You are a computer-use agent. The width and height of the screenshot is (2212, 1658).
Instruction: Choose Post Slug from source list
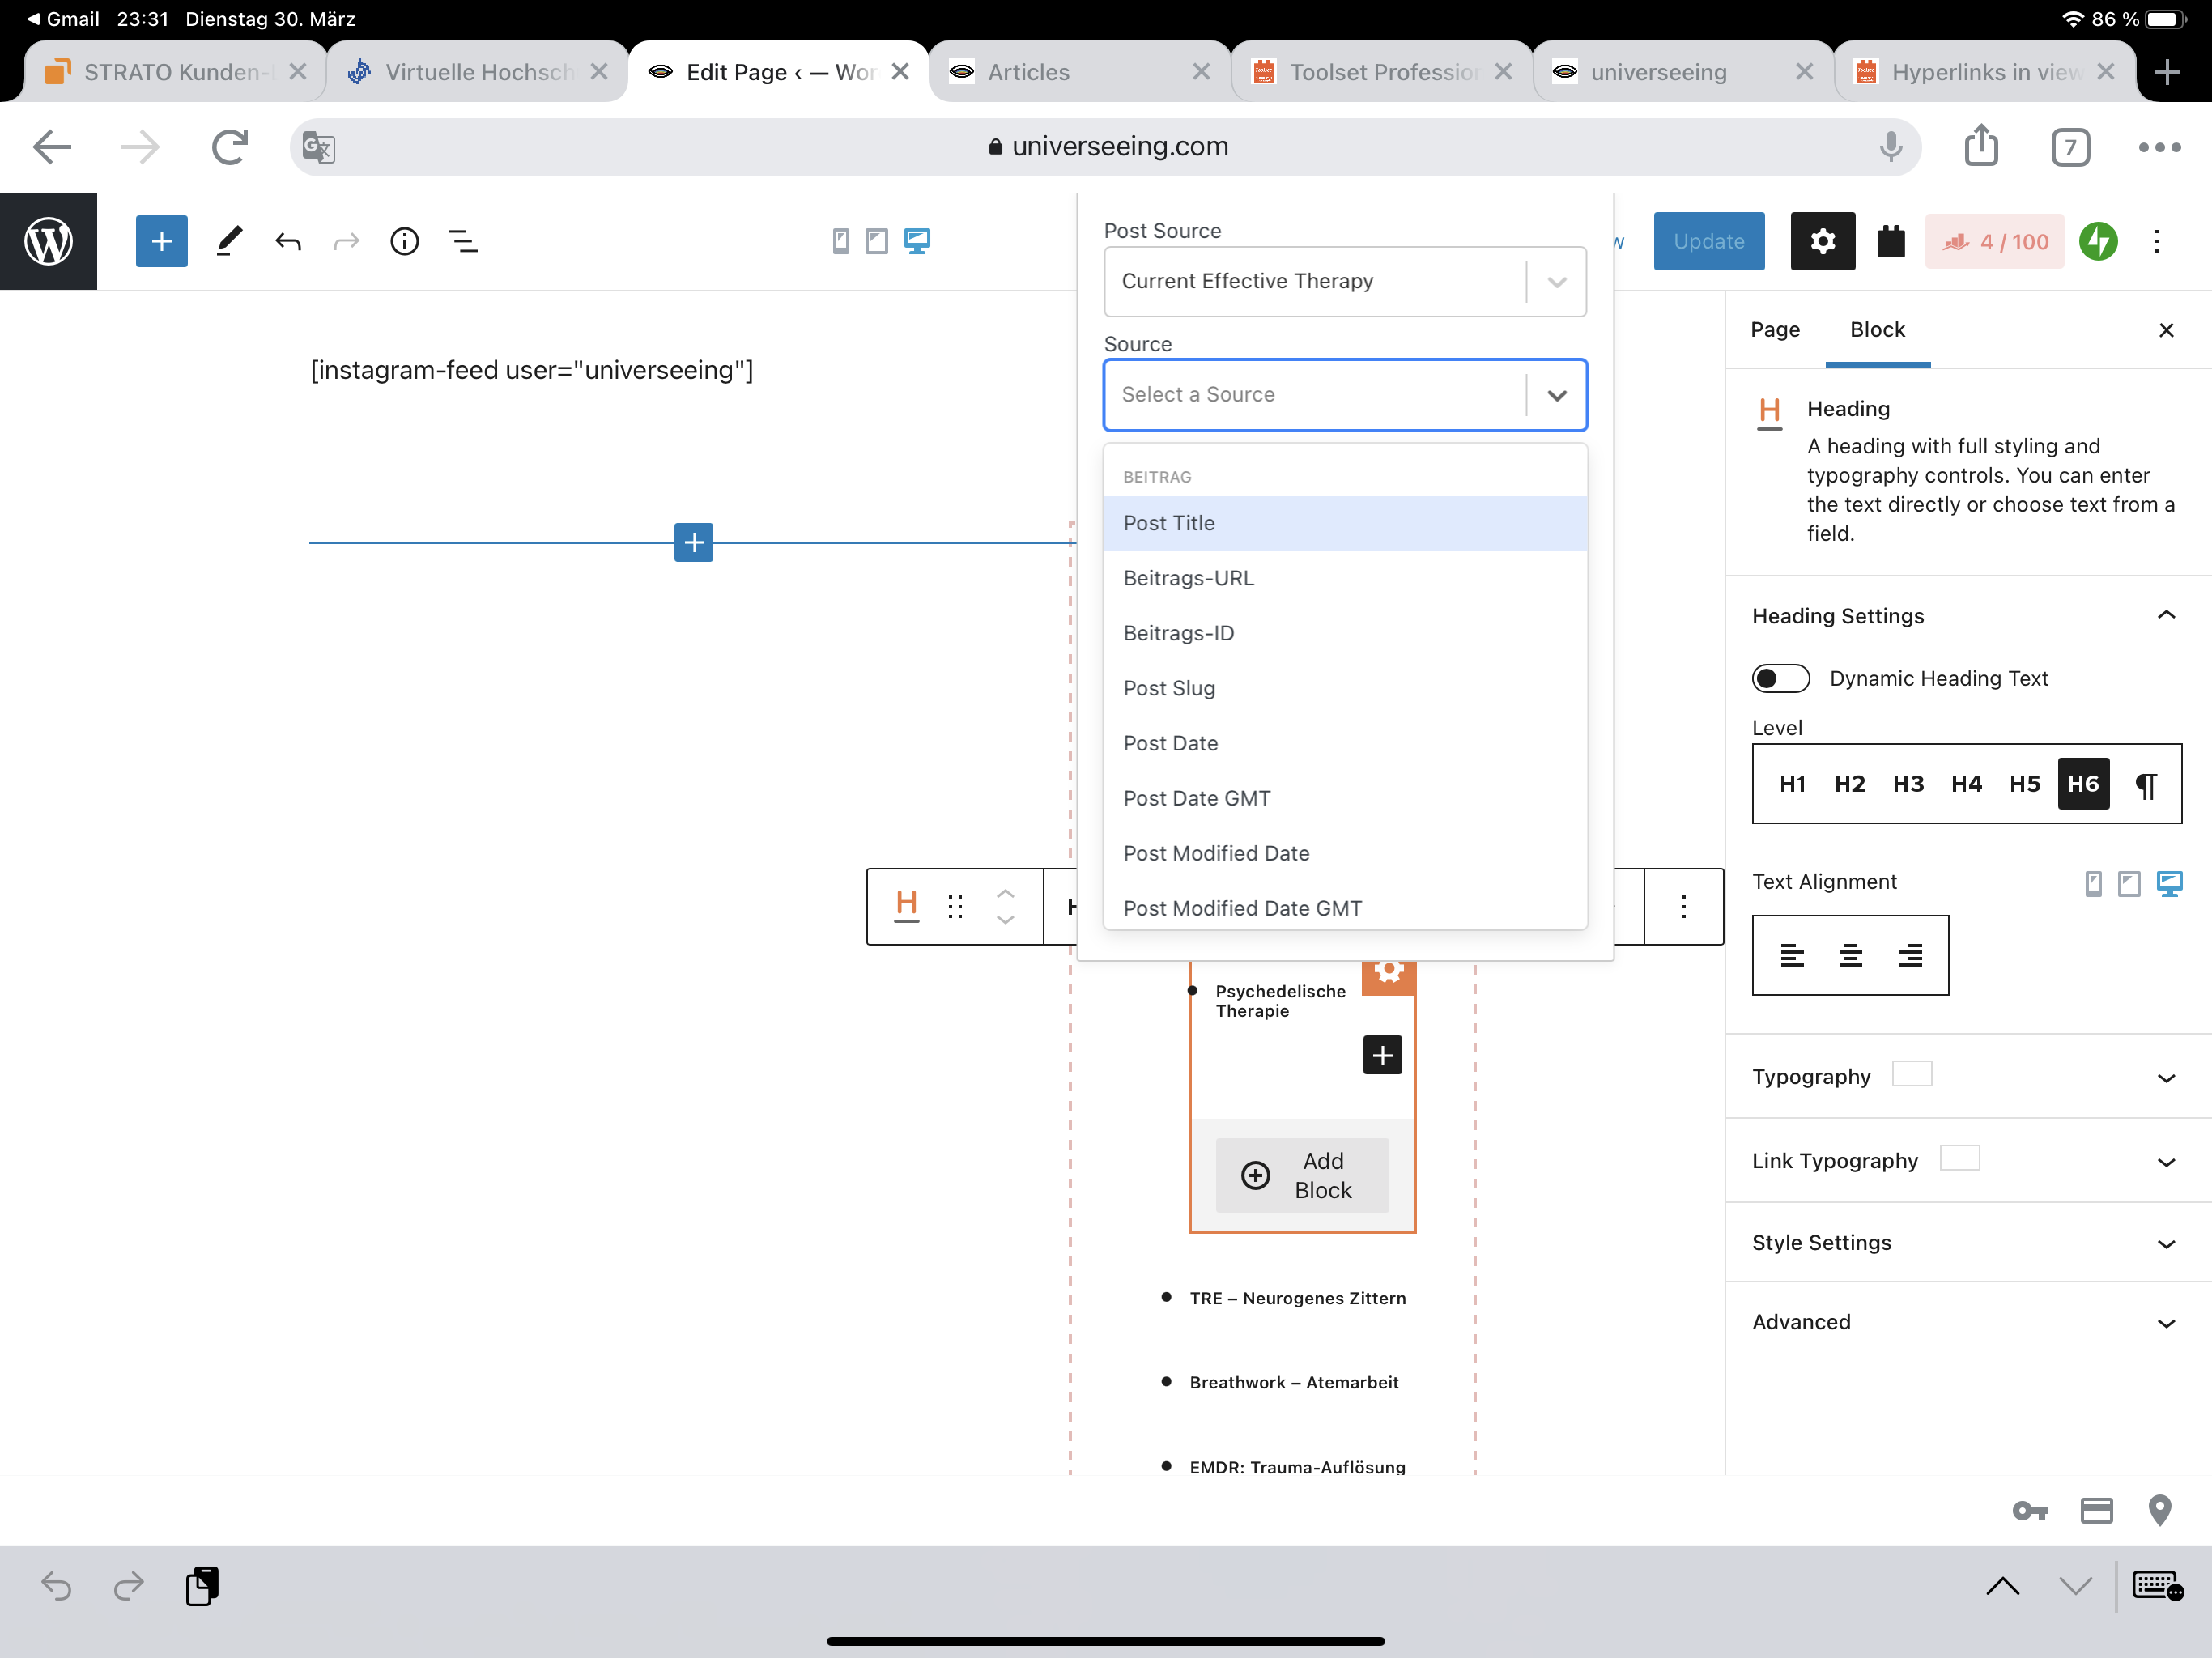(x=1345, y=688)
